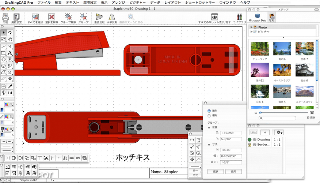320x183 pixels.
Task: Select the text tool marked A
Action: [x=10, y=53]
